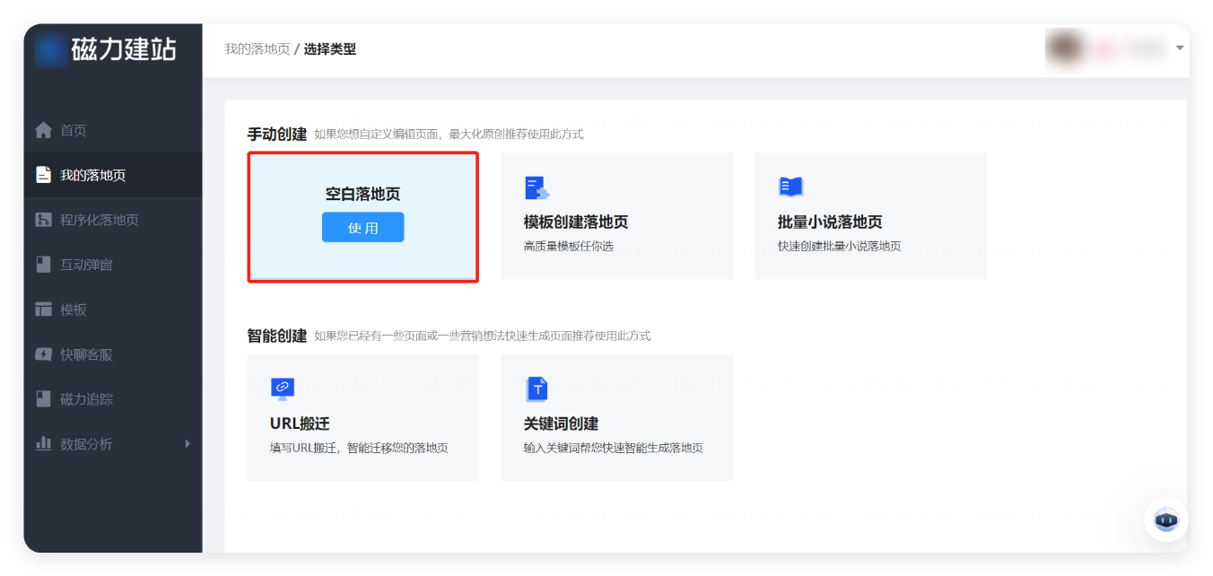Image resolution: width=1213 pixels, height=576 pixels.
Task: Click the 数据分析 bar chart icon
Action: click(x=43, y=443)
